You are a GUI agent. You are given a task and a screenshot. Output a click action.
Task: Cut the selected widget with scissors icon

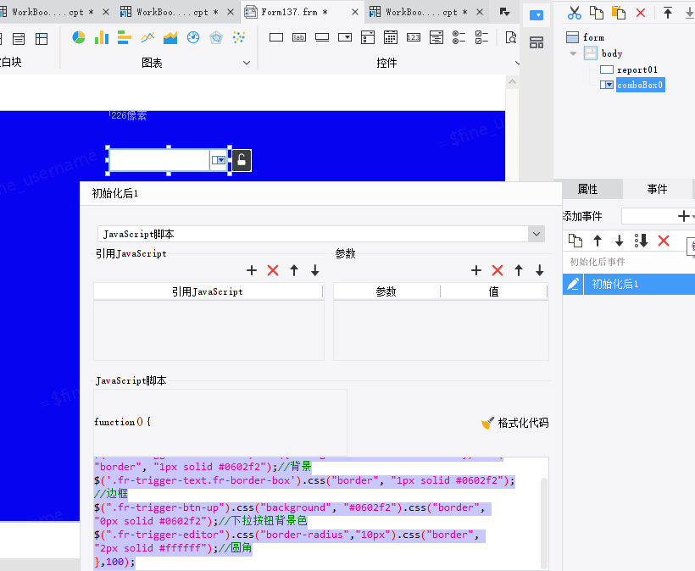[575, 13]
